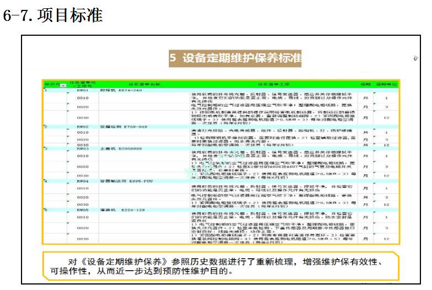The image size is (432, 290).
Task: Select the 0020 step under RW04
Action: [x=82, y=196]
